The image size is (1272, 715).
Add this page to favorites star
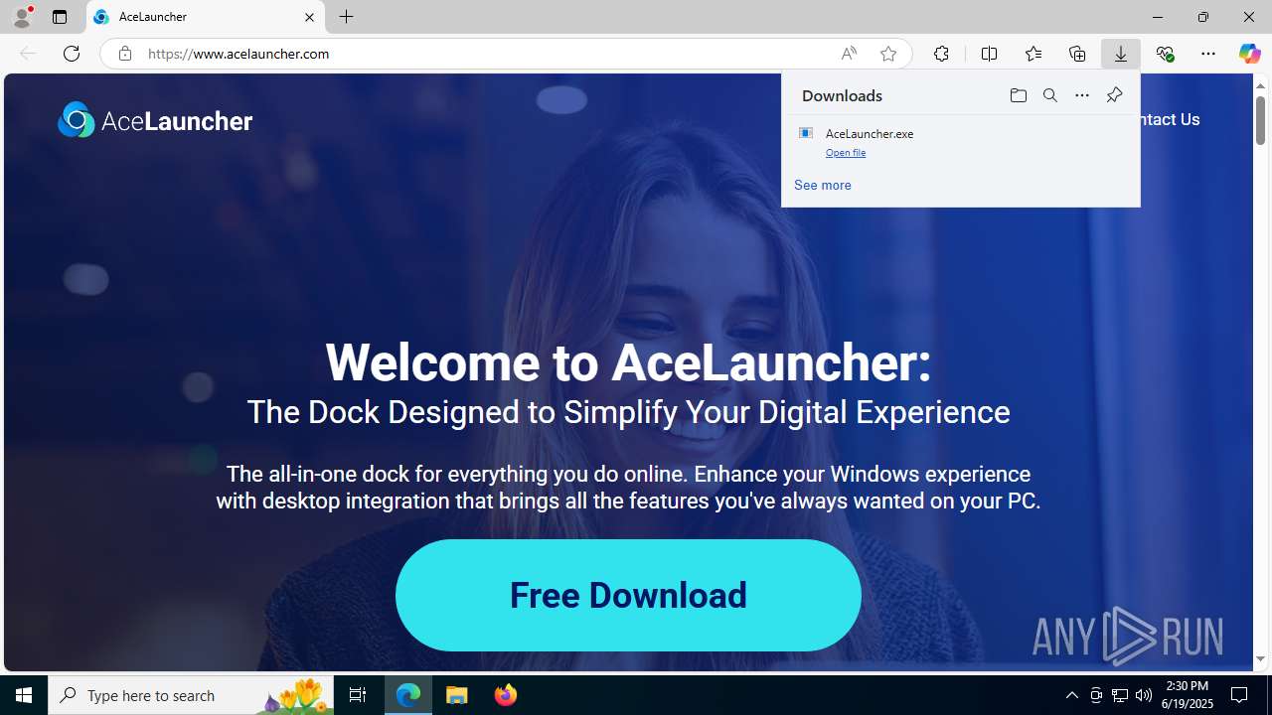pos(888,54)
